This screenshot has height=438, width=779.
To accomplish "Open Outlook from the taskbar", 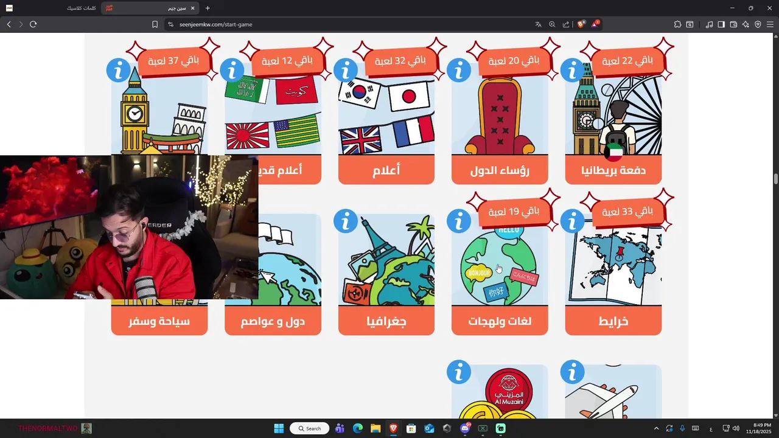I will pos(429,428).
